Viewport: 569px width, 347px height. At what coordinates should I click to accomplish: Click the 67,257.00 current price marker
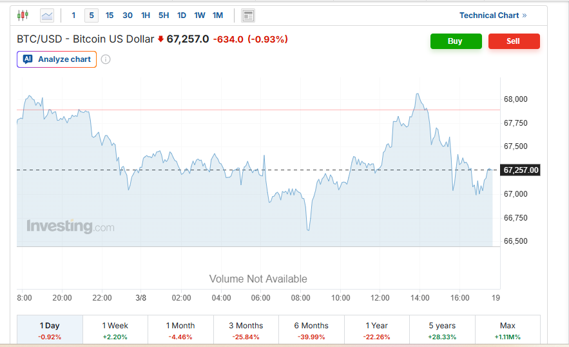(x=521, y=170)
